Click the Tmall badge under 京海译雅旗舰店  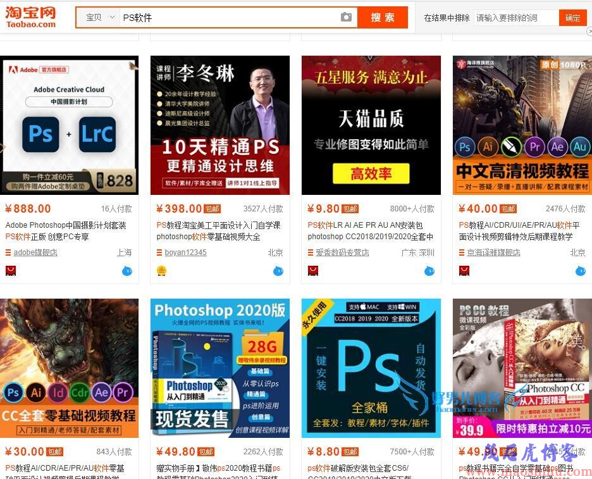click(x=464, y=270)
